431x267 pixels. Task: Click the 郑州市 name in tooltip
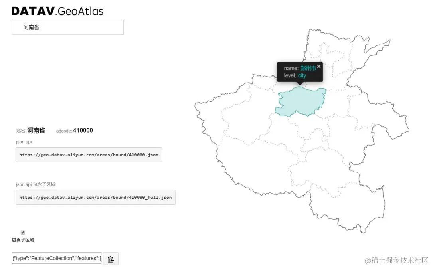(x=308, y=68)
